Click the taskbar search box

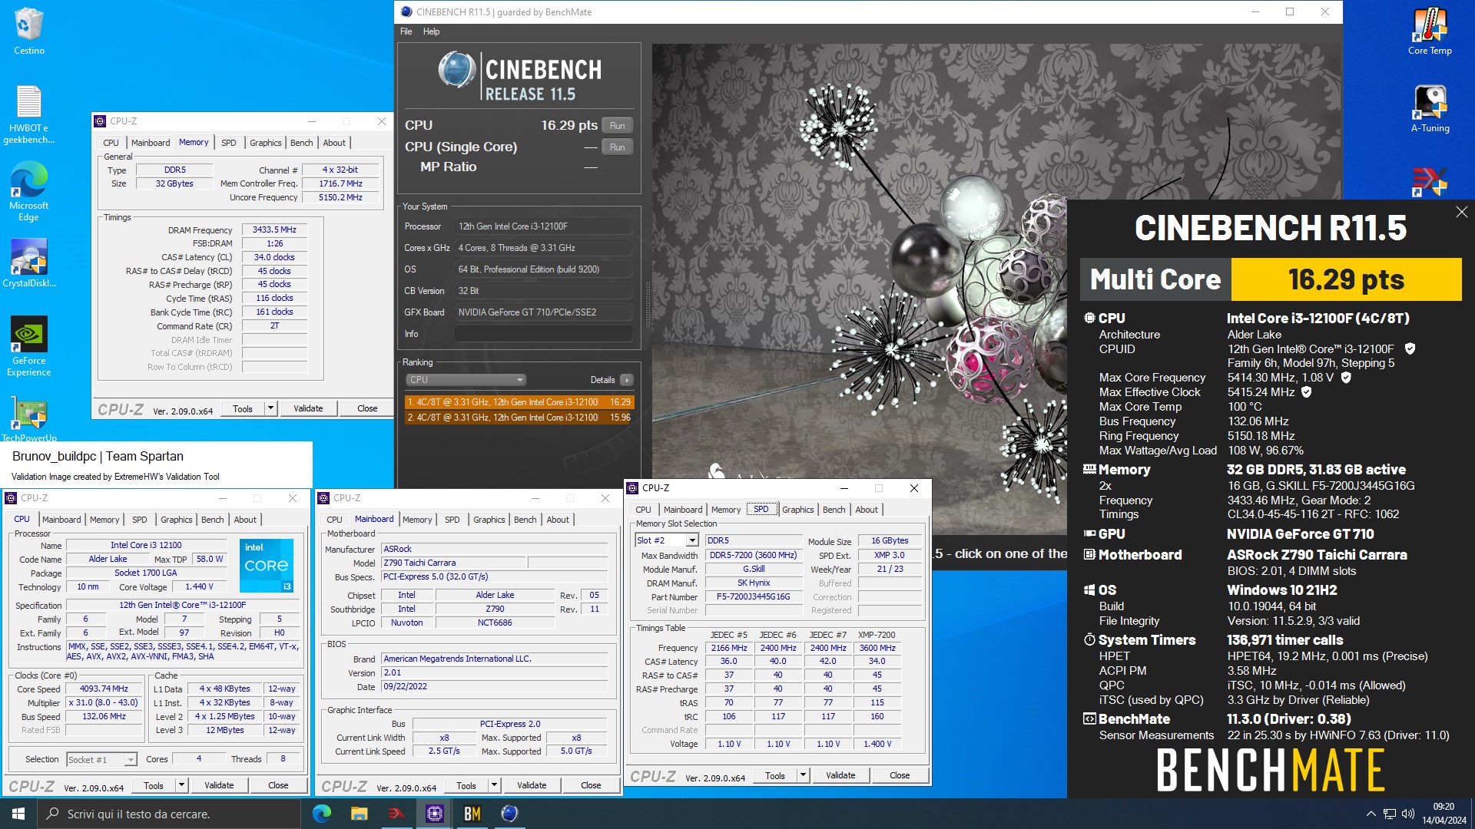click(x=169, y=814)
